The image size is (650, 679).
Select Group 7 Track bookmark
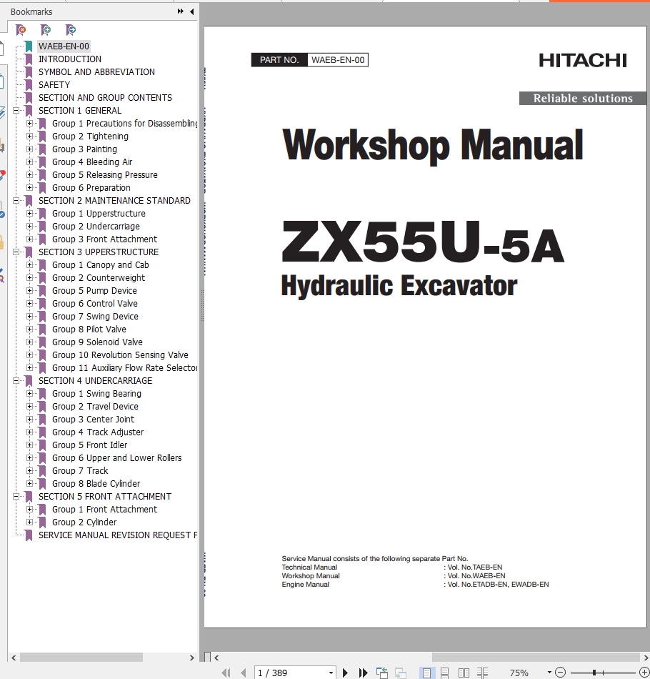tap(80, 471)
